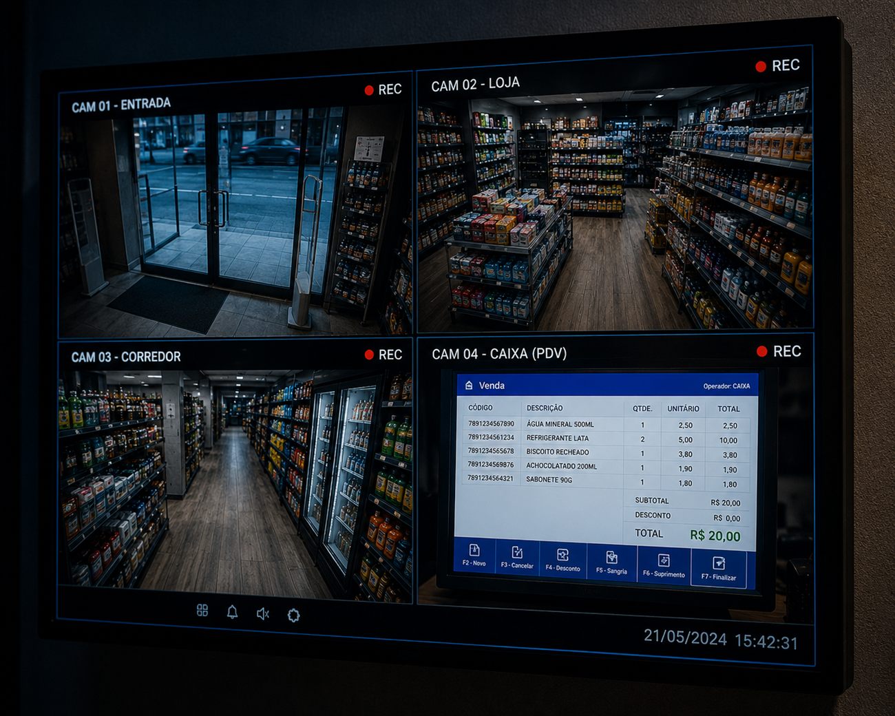Screen dimensions: 895x716
Task: Select the ACHOCOLATADO 200ML row
Action: tap(605, 467)
